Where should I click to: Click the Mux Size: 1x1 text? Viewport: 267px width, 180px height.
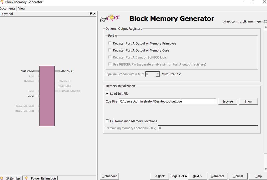coord(172,74)
